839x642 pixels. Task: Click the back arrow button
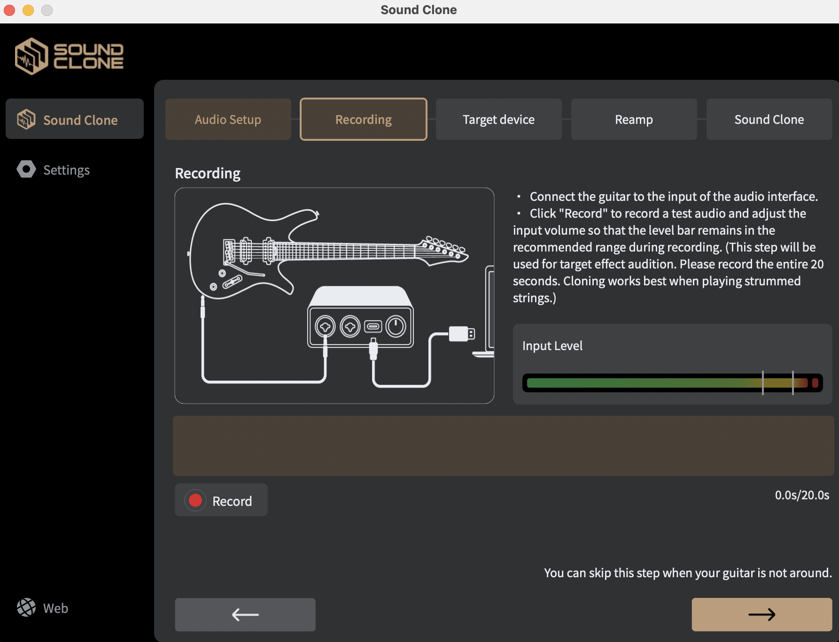point(245,614)
